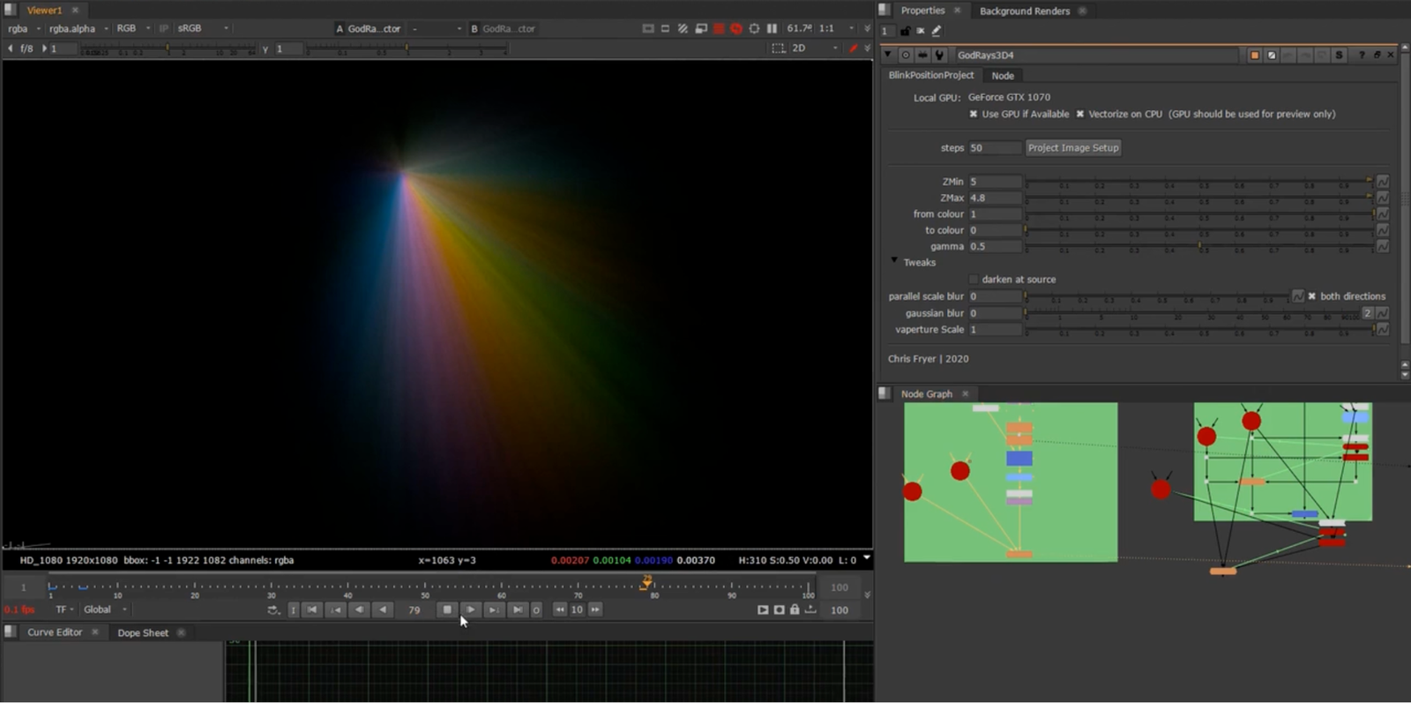This screenshot has width=1411, height=703.
Task: Skip forward by 10 frames
Action: 595,610
